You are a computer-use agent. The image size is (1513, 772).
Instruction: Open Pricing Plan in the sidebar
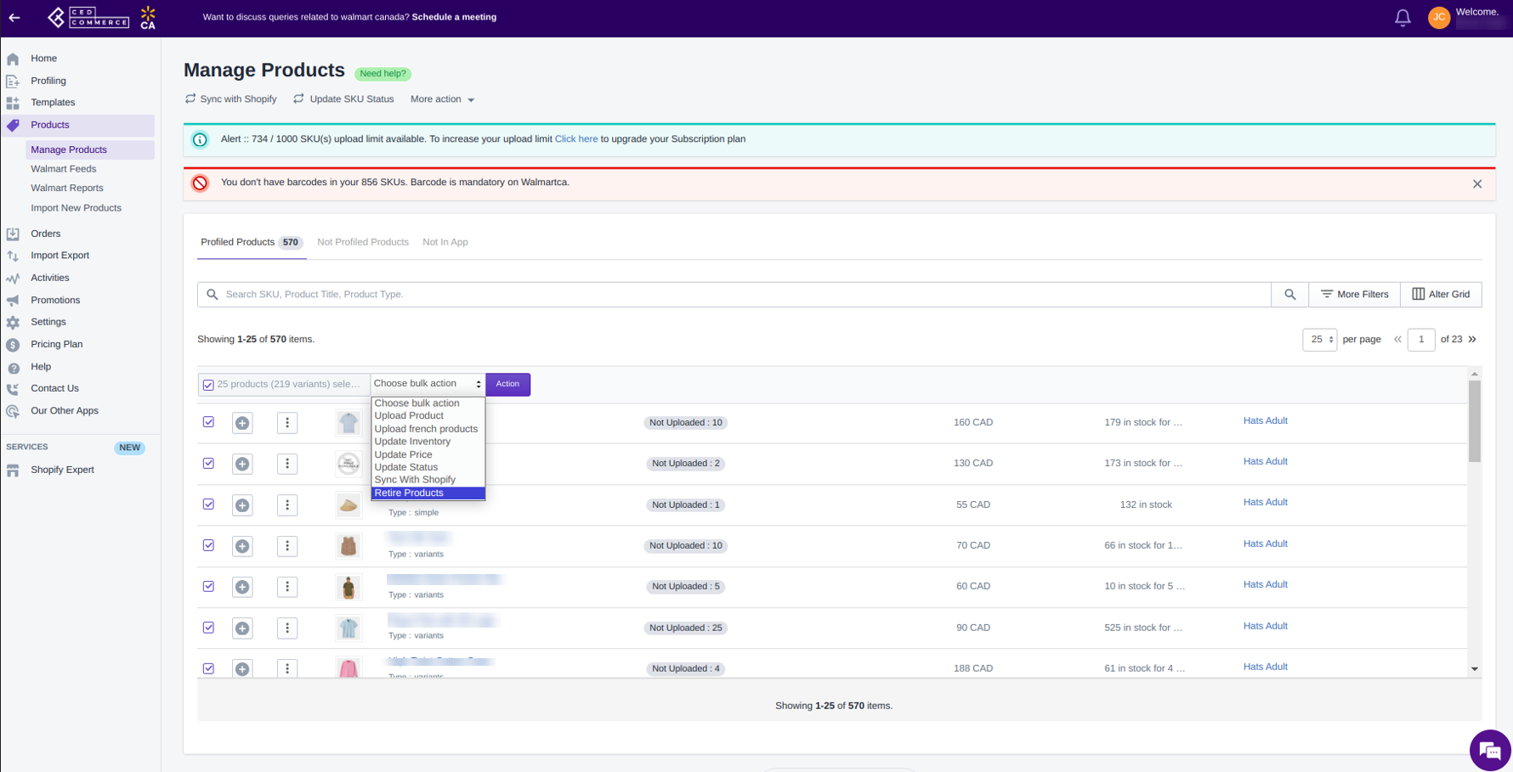56,344
